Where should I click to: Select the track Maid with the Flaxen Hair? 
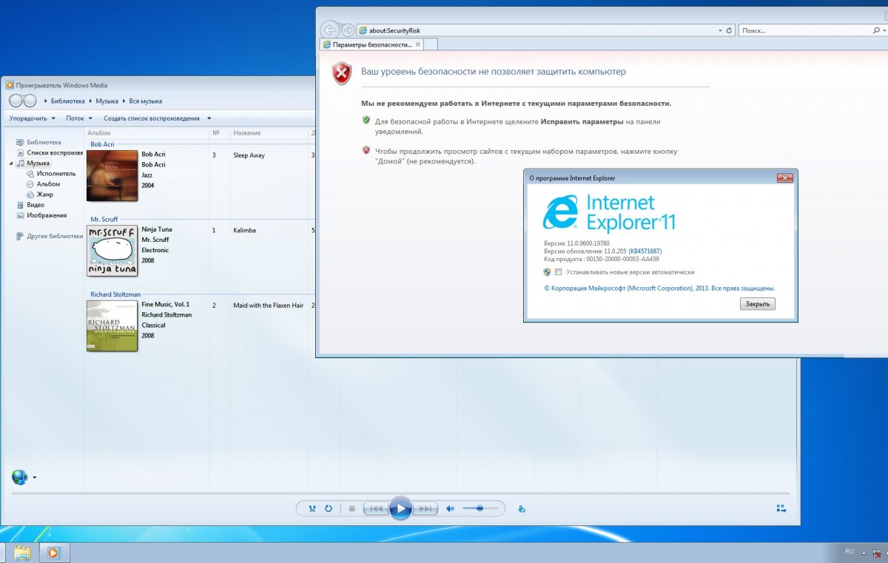pos(268,305)
